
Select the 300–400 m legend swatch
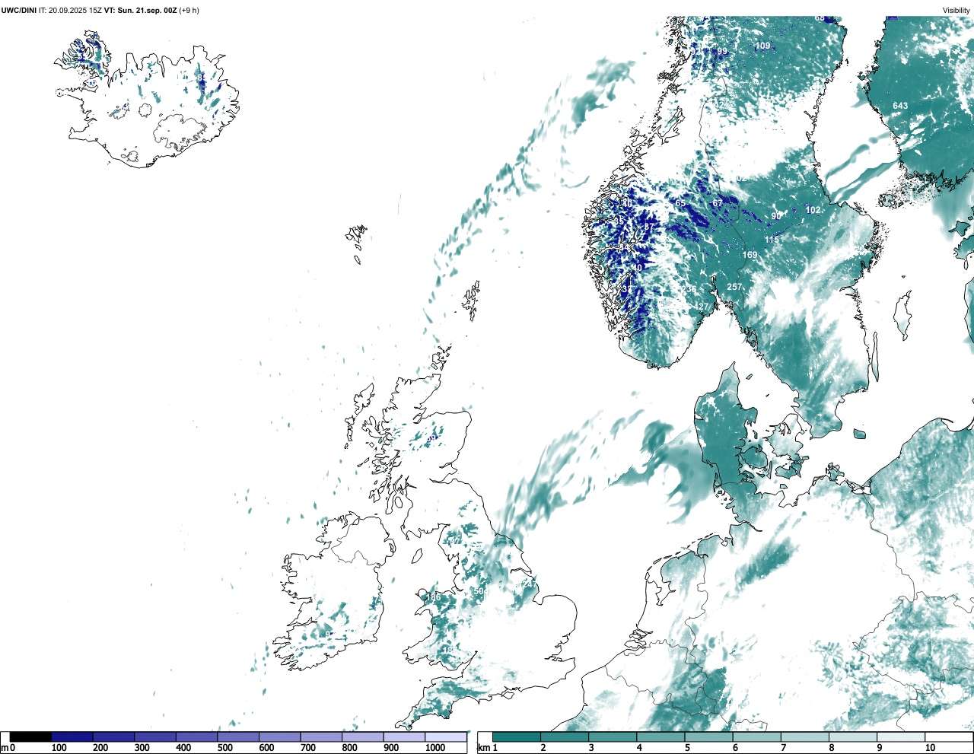point(155,737)
